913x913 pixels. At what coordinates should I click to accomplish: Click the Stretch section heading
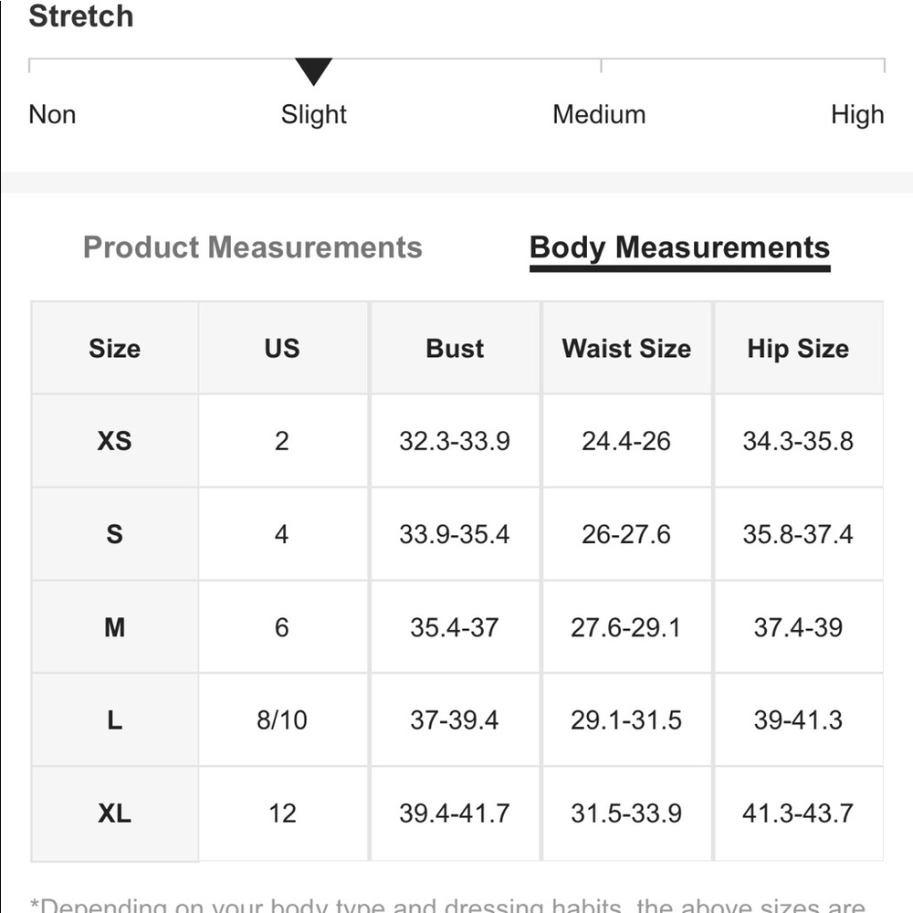tap(81, 16)
